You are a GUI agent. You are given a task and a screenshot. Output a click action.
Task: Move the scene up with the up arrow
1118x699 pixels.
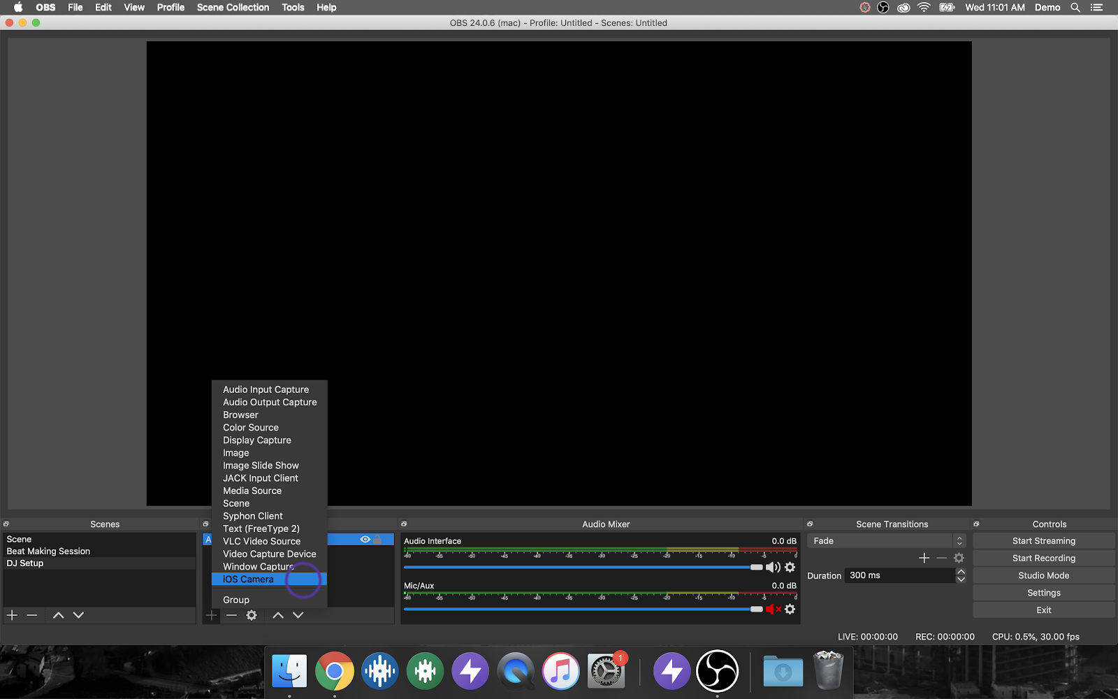(59, 615)
